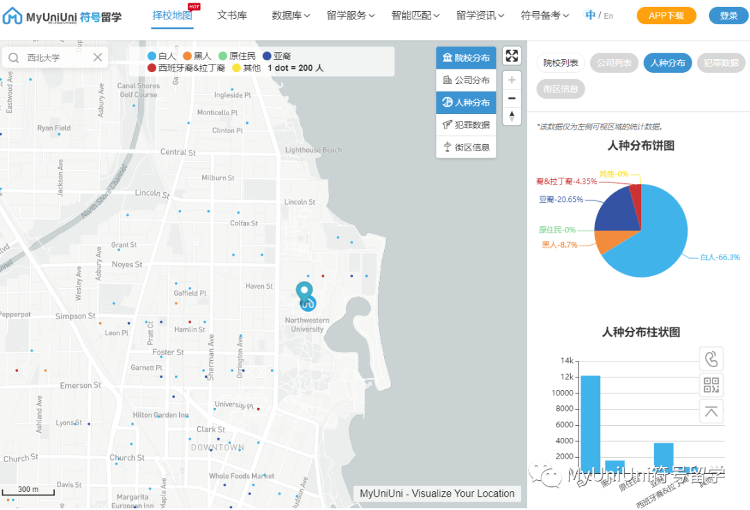The image size is (750, 510).
Task: Click the Whole Foods Market map label
Action: point(242,476)
